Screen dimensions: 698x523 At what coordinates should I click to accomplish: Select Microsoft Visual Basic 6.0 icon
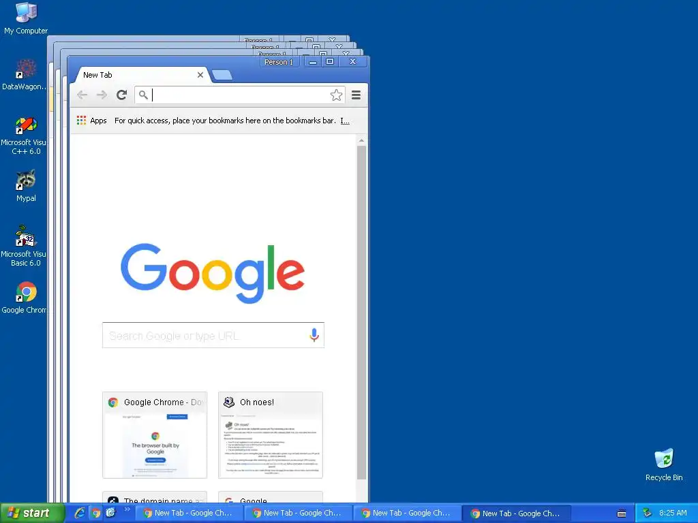point(24,247)
